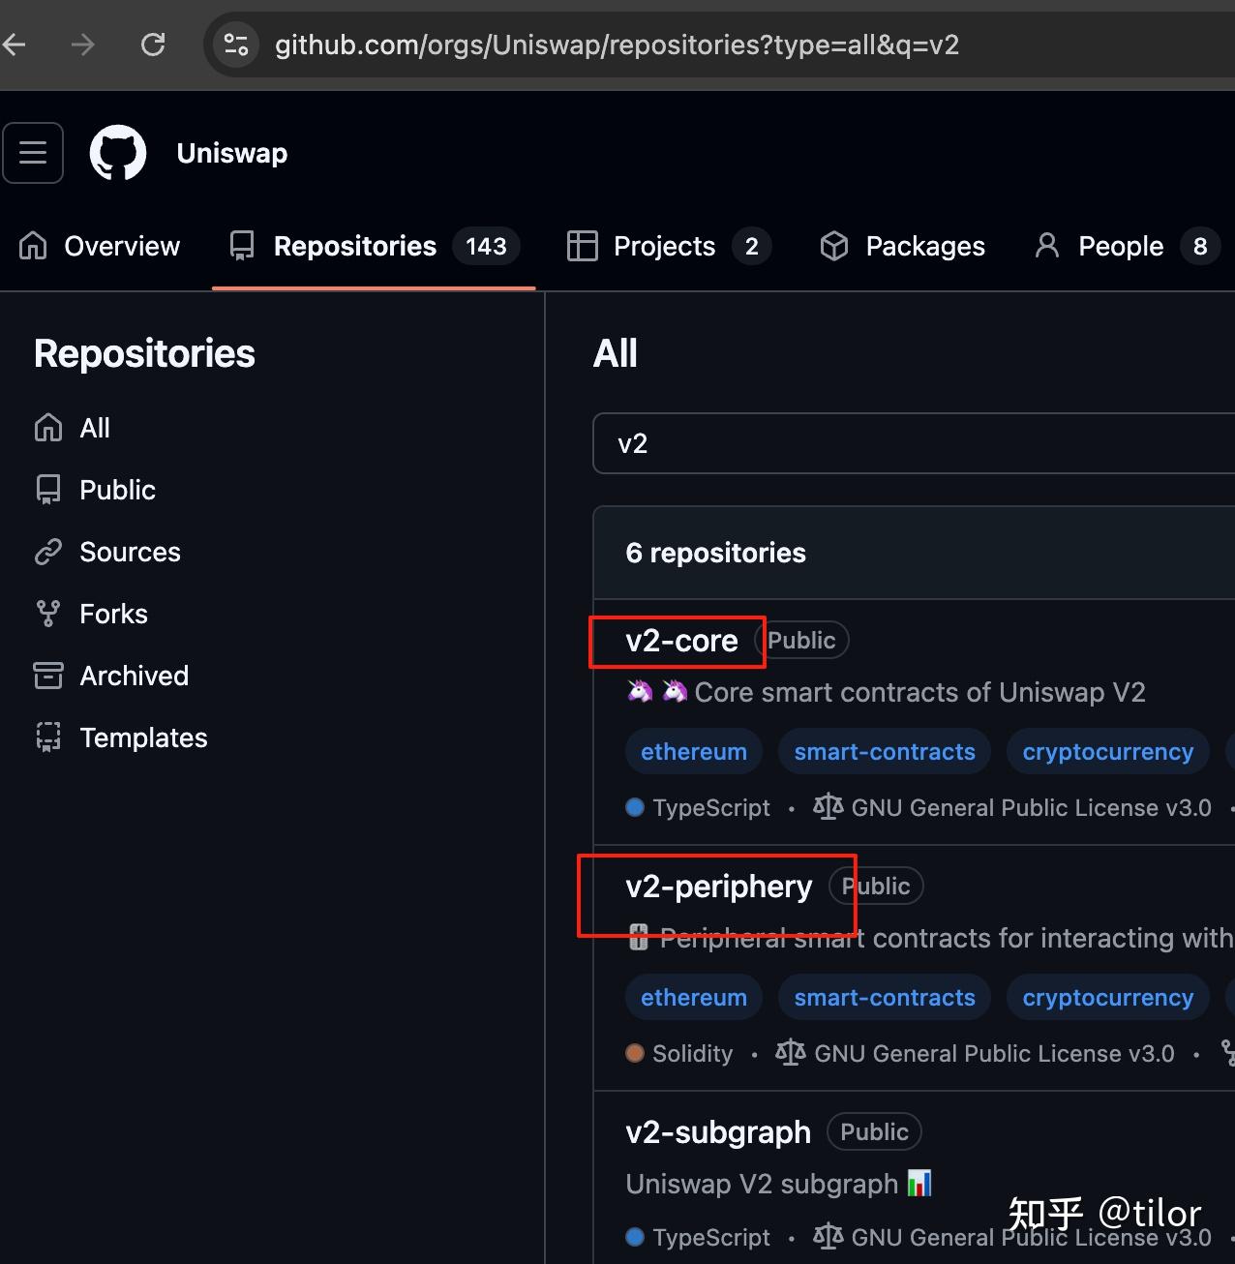
Task: Open the v2-periphery repository
Action: click(x=718, y=887)
